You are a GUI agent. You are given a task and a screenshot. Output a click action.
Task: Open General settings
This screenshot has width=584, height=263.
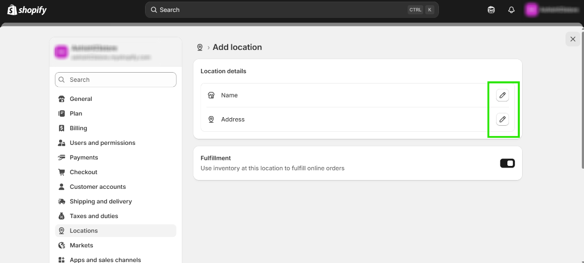[81, 99]
